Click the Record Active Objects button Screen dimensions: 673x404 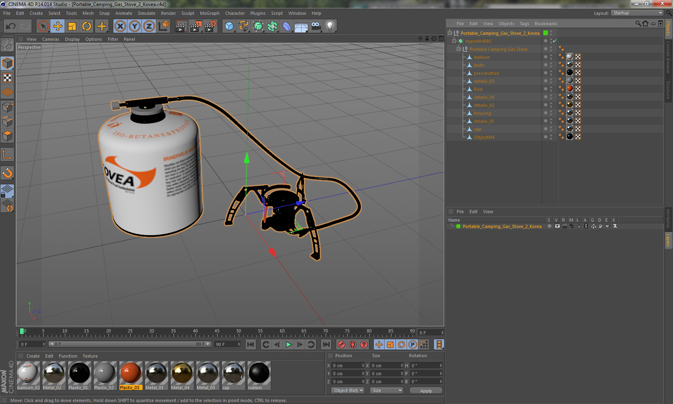(x=341, y=344)
